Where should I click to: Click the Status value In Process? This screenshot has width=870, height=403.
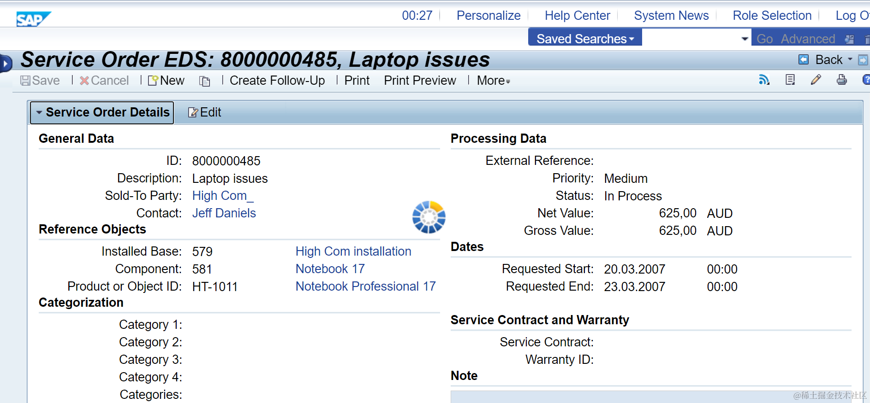[633, 196]
